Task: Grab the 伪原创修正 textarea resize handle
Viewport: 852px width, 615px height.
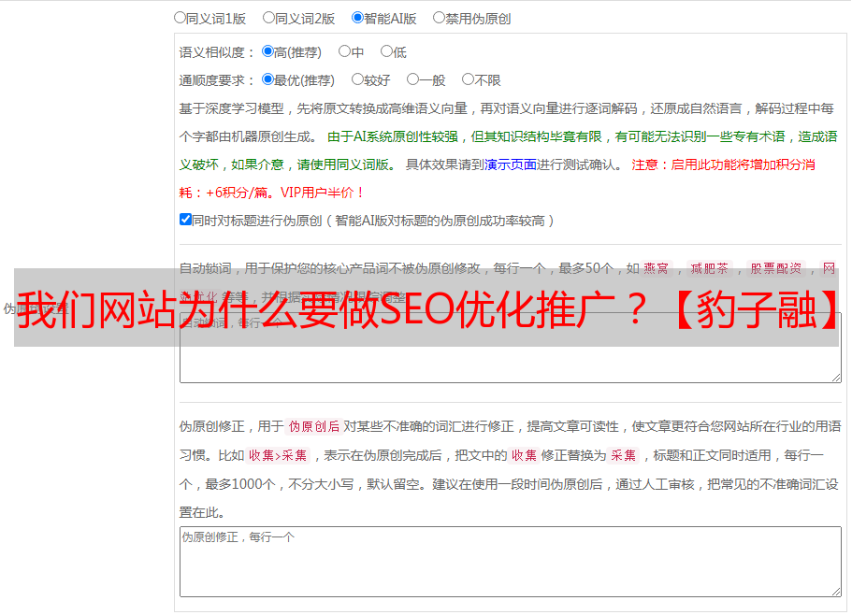Action: point(836,592)
